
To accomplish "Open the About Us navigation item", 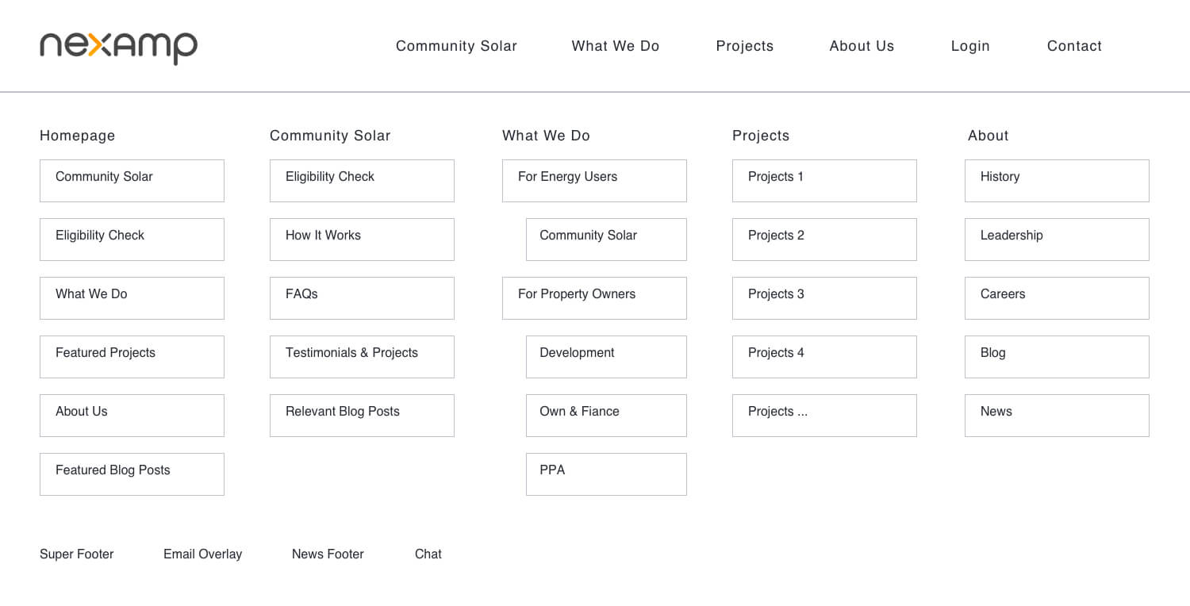I will pyautogui.click(x=862, y=46).
